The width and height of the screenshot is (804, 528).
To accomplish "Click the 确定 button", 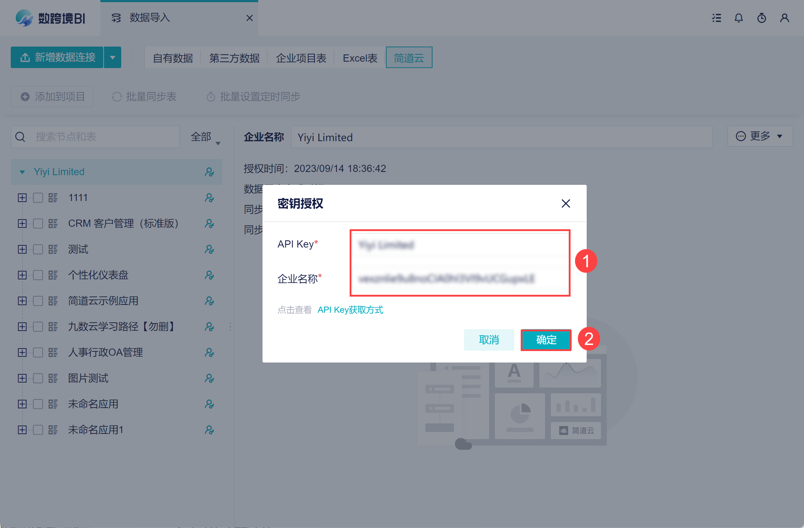I will pyautogui.click(x=545, y=340).
